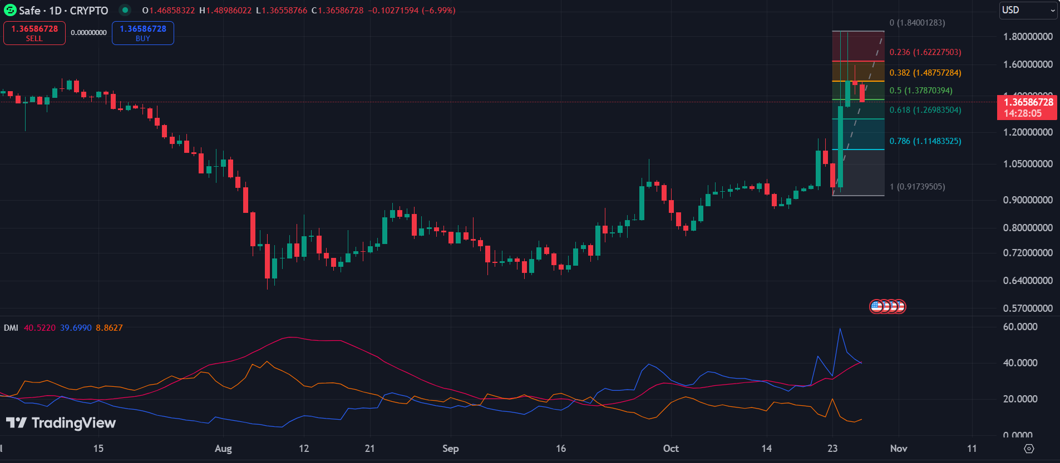Click the DMI value 40.5220
The image size is (1060, 463).
(x=40, y=328)
